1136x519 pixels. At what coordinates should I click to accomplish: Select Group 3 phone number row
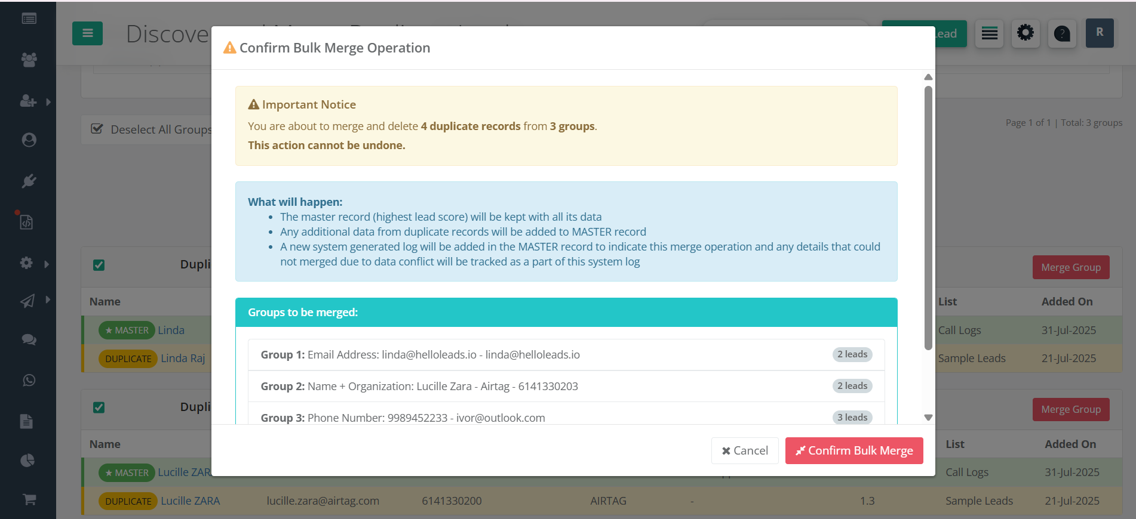(566, 414)
